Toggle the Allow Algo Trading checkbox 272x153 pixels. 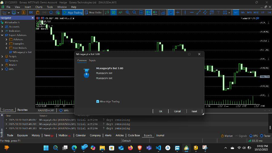click(98, 101)
